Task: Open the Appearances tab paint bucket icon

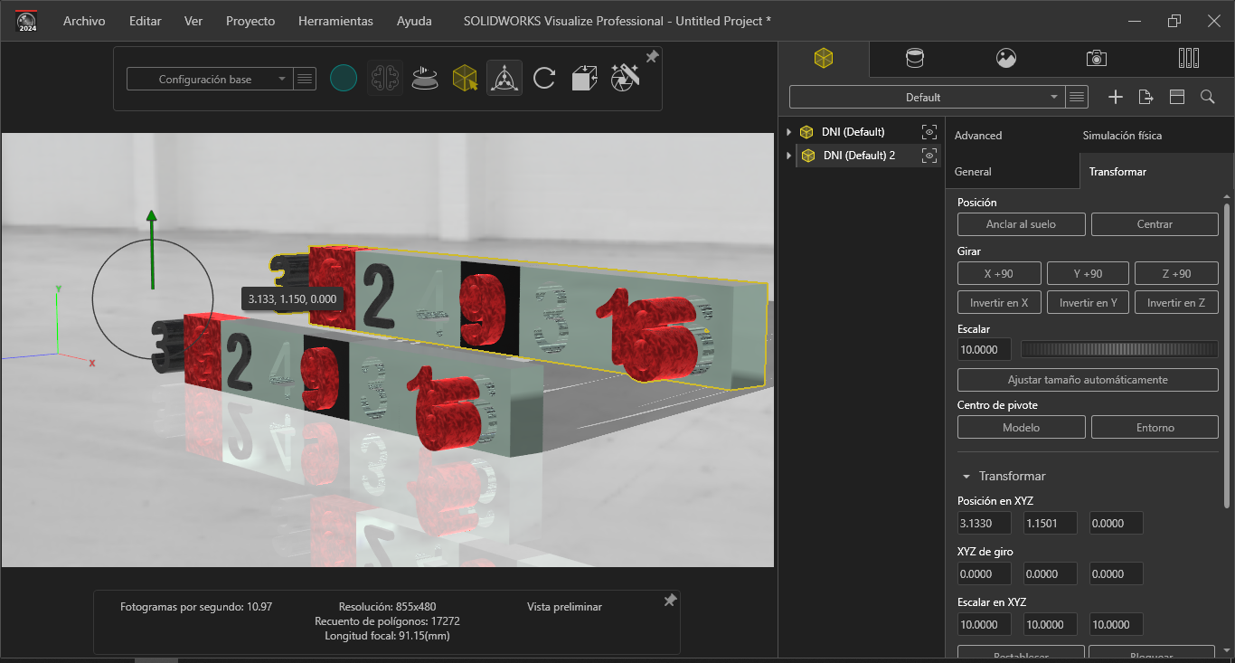Action: 915,58
